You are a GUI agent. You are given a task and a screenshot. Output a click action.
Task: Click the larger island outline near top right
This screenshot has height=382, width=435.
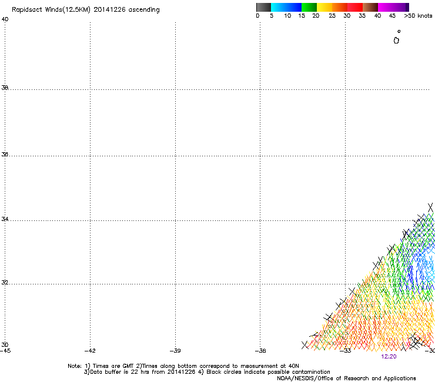(396, 41)
